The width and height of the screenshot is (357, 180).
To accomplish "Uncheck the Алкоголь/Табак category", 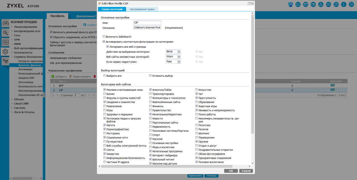I will coord(150,90).
